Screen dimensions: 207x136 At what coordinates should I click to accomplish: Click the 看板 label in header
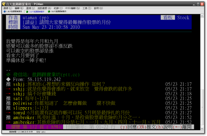168,18
